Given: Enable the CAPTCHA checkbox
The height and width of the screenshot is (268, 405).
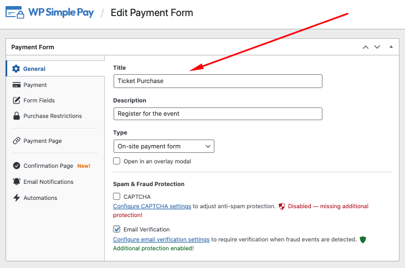Looking at the screenshot, I should [117, 196].
